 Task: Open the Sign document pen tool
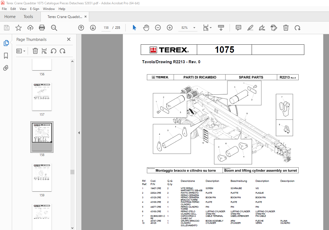click(262, 28)
